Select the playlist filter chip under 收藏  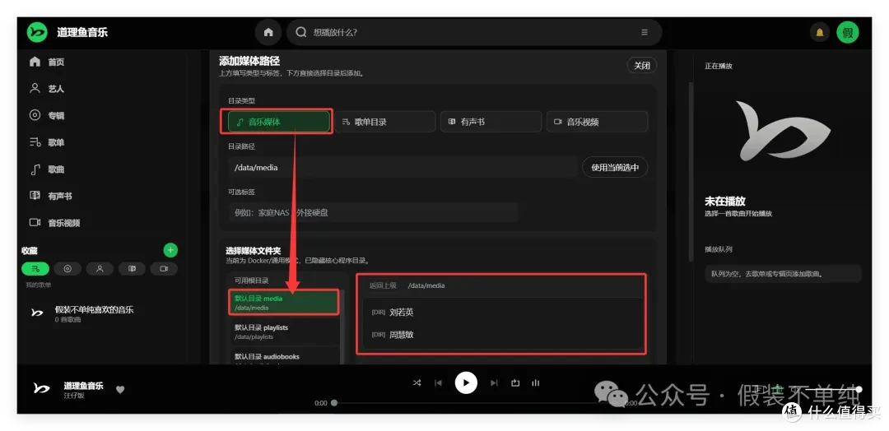click(35, 268)
